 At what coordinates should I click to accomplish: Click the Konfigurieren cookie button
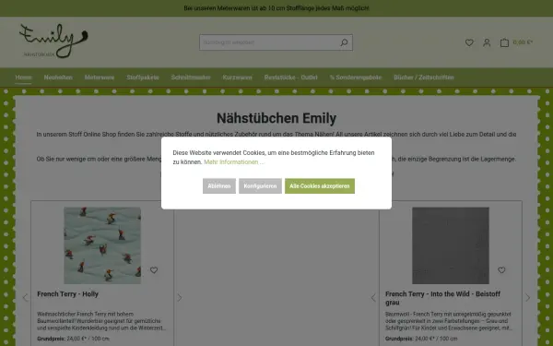pyautogui.click(x=260, y=186)
